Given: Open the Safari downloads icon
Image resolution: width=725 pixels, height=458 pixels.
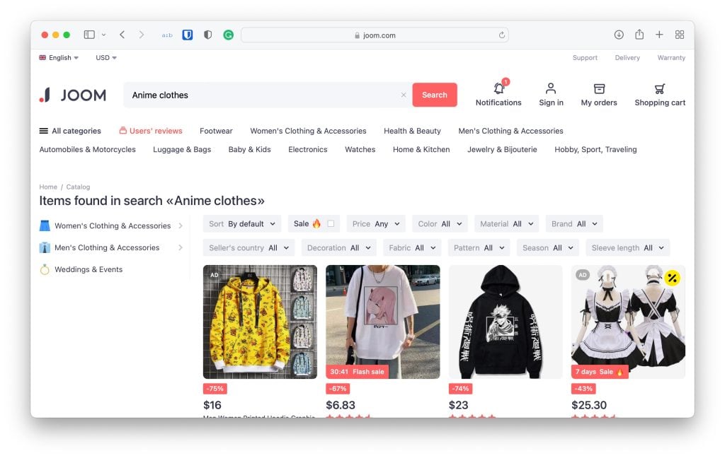Looking at the screenshot, I should coord(619,35).
